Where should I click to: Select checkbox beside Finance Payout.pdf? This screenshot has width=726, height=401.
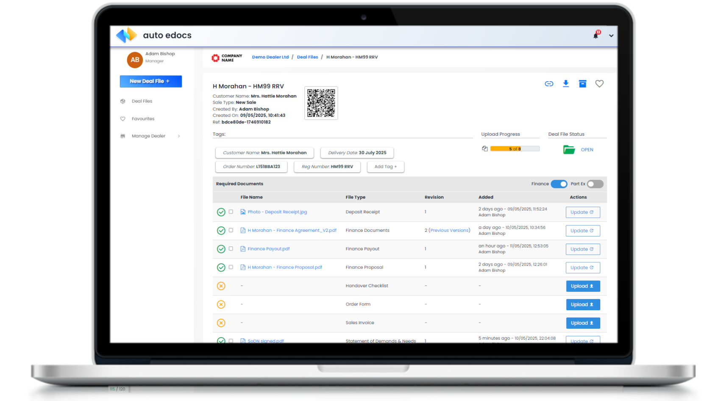tap(231, 249)
